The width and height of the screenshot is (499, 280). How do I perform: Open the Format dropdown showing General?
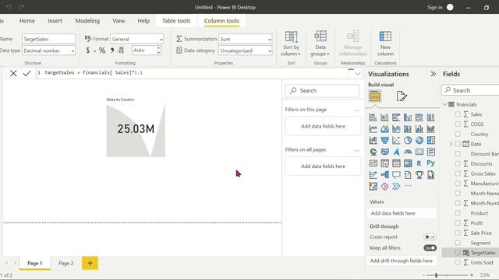[x=137, y=39]
